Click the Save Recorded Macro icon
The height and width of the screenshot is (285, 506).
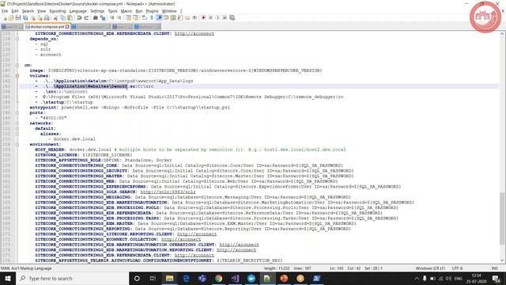(x=232, y=17)
